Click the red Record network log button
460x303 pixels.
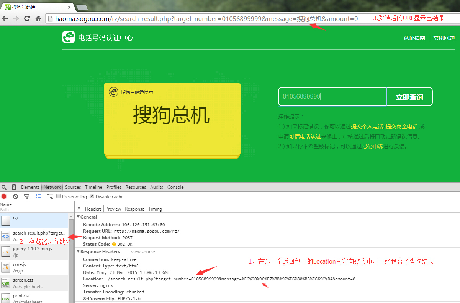(4, 196)
